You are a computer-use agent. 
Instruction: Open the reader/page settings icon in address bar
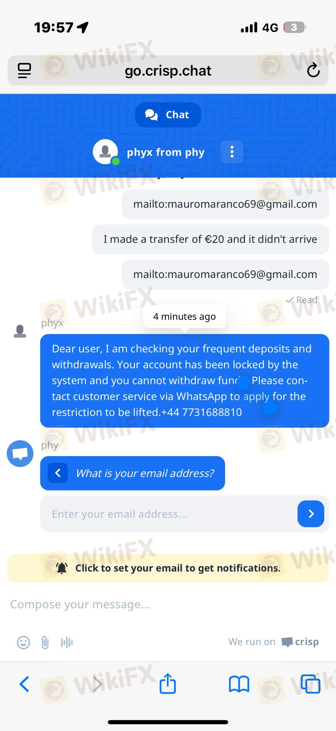tap(24, 70)
